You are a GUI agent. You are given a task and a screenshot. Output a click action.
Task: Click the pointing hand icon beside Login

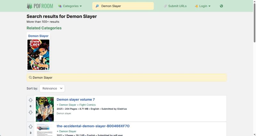tap(196, 6)
